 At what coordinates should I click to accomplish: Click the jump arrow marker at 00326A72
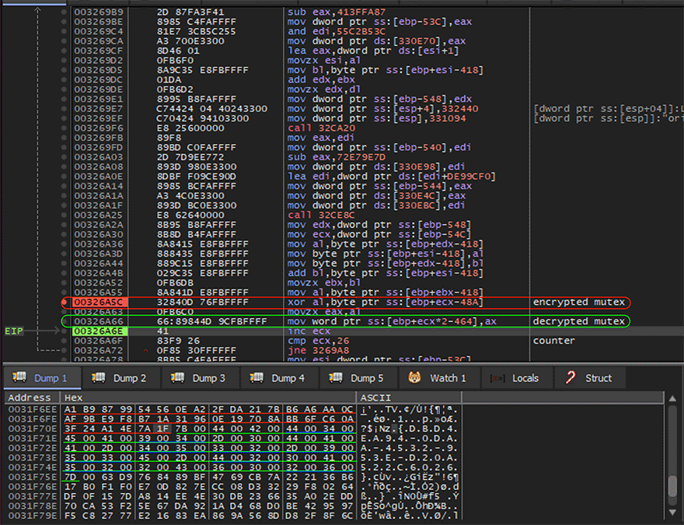point(145,351)
